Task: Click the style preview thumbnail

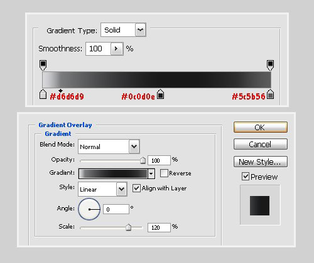Action: pos(260,205)
